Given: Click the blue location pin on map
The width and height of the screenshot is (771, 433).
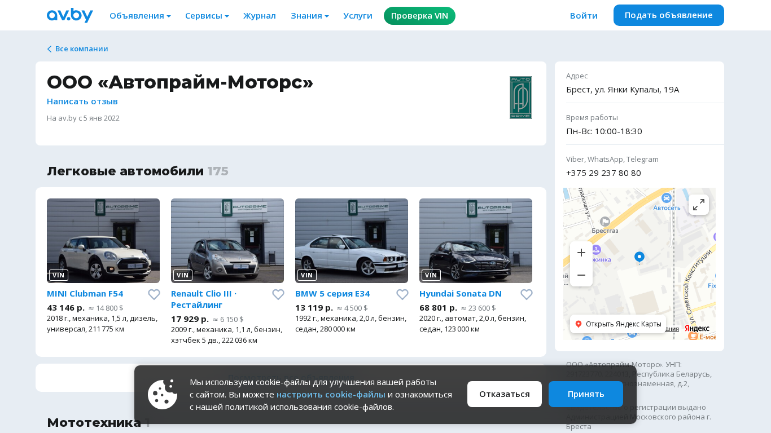Looking at the screenshot, I should 639,257.
